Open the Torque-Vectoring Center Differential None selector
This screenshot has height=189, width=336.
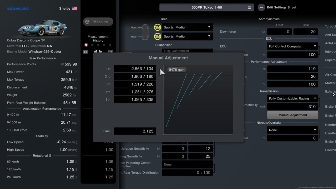point(187,164)
